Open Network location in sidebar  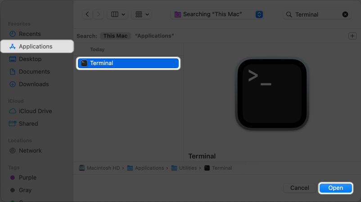(37, 150)
